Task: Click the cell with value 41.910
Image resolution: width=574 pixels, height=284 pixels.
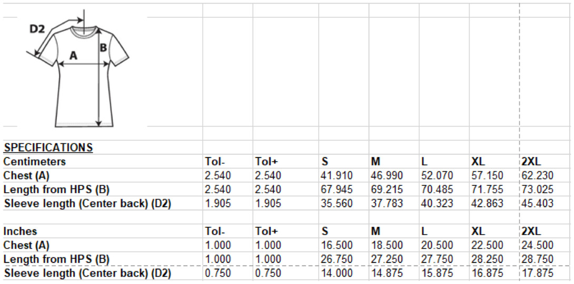Action: 337,175
